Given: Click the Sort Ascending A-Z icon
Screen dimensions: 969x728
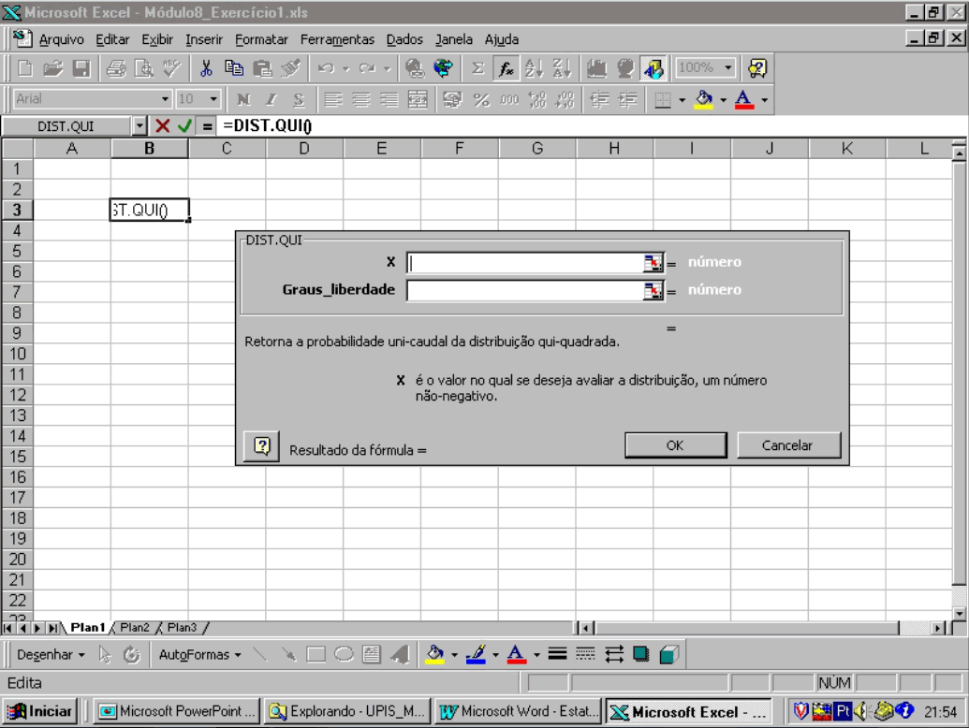Looking at the screenshot, I should tap(534, 68).
